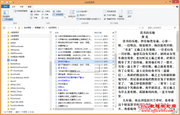The image size is (180, 115).
Task: Open the 选项 options button
Action: click(x=130, y=14)
